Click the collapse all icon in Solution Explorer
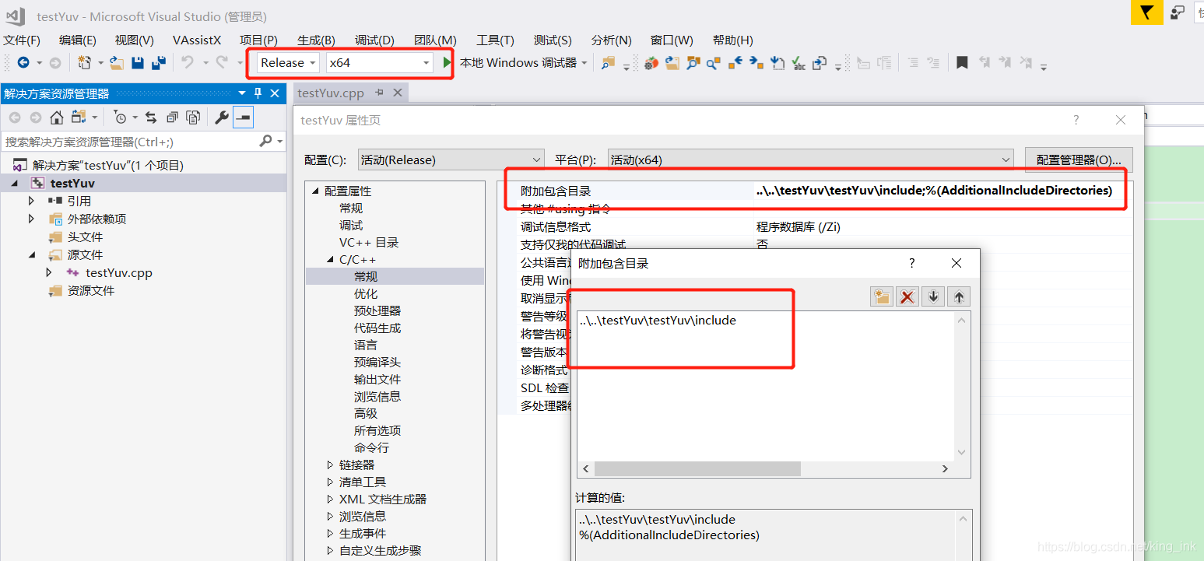1204x561 pixels. click(172, 117)
